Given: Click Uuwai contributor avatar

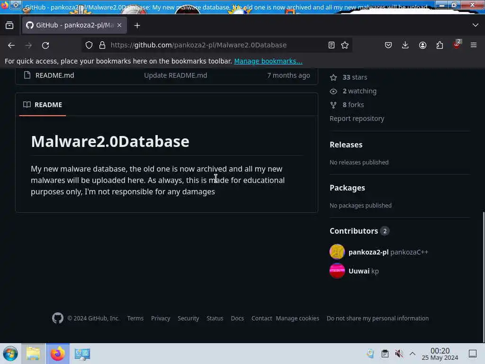Looking at the screenshot, I should click(337, 271).
